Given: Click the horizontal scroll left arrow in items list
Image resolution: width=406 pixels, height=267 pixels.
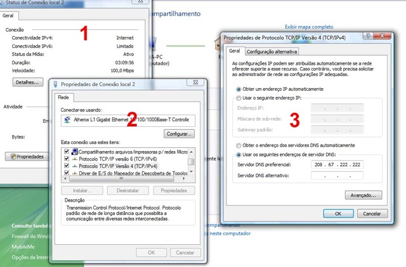Looking at the screenshot, I should point(65,178).
